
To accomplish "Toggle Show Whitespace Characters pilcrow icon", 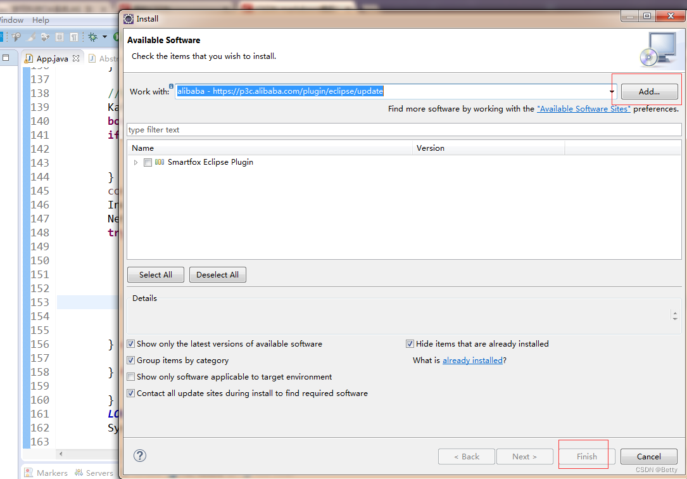I will 74,37.
